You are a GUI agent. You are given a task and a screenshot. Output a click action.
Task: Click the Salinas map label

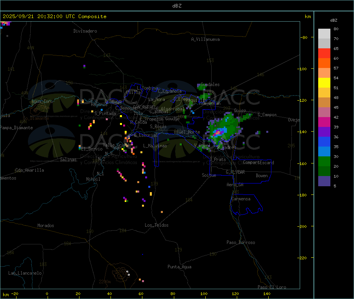pos(68,160)
